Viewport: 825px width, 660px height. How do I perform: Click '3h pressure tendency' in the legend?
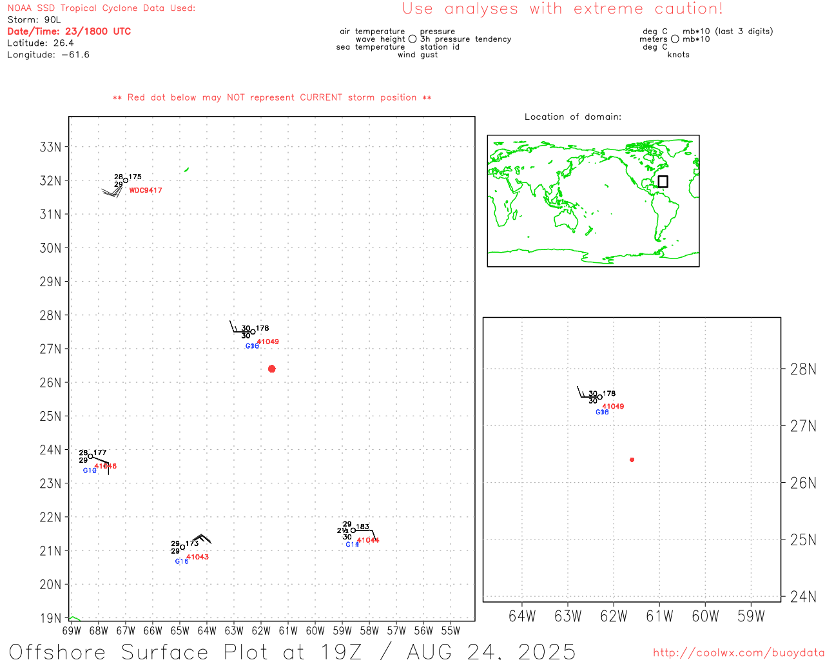(x=465, y=39)
